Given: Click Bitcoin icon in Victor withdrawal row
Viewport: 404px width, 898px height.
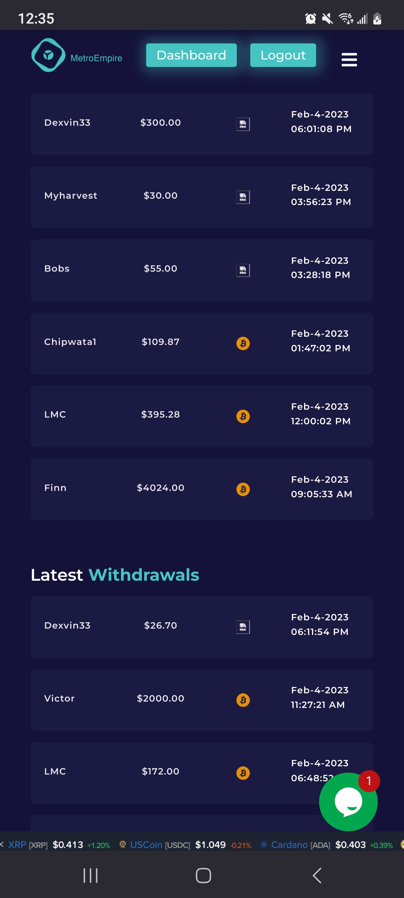Looking at the screenshot, I should (x=243, y=700).
